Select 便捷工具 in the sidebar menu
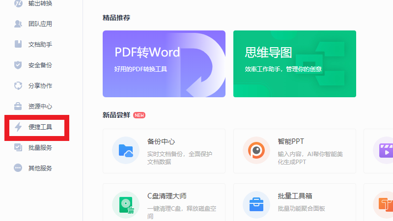The width and height of the screenshot is (393, 221). pos(40,127)
